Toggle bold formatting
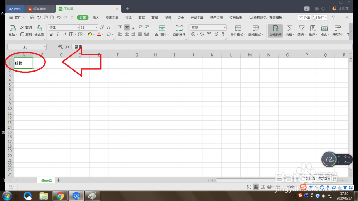The width and height of the screenshot is (358, 201). pyautogui.click(x=51, y=34)
